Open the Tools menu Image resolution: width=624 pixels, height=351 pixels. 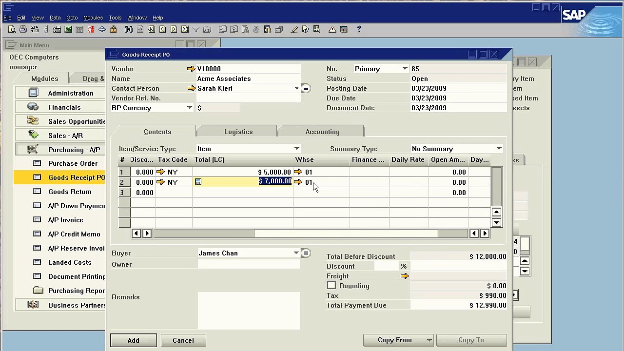click(x=115, y=18)
